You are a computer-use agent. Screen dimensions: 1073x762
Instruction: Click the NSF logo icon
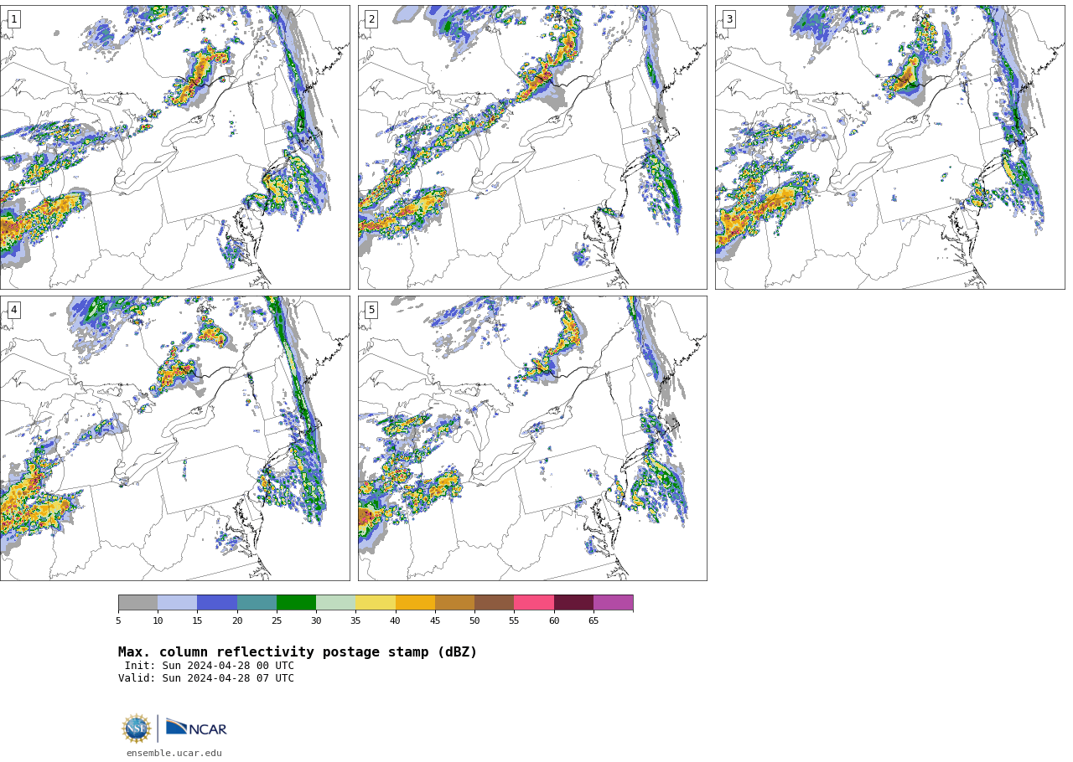pos(137,729)
